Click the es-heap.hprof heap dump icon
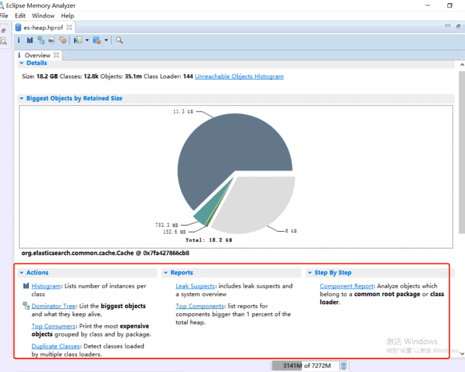465x372 pixels. coord(18,28)
